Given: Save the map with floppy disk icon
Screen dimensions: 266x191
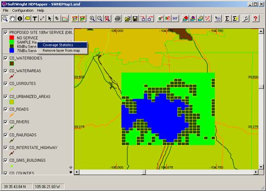Looking at the screenshot, I should [x=135, y=18].
